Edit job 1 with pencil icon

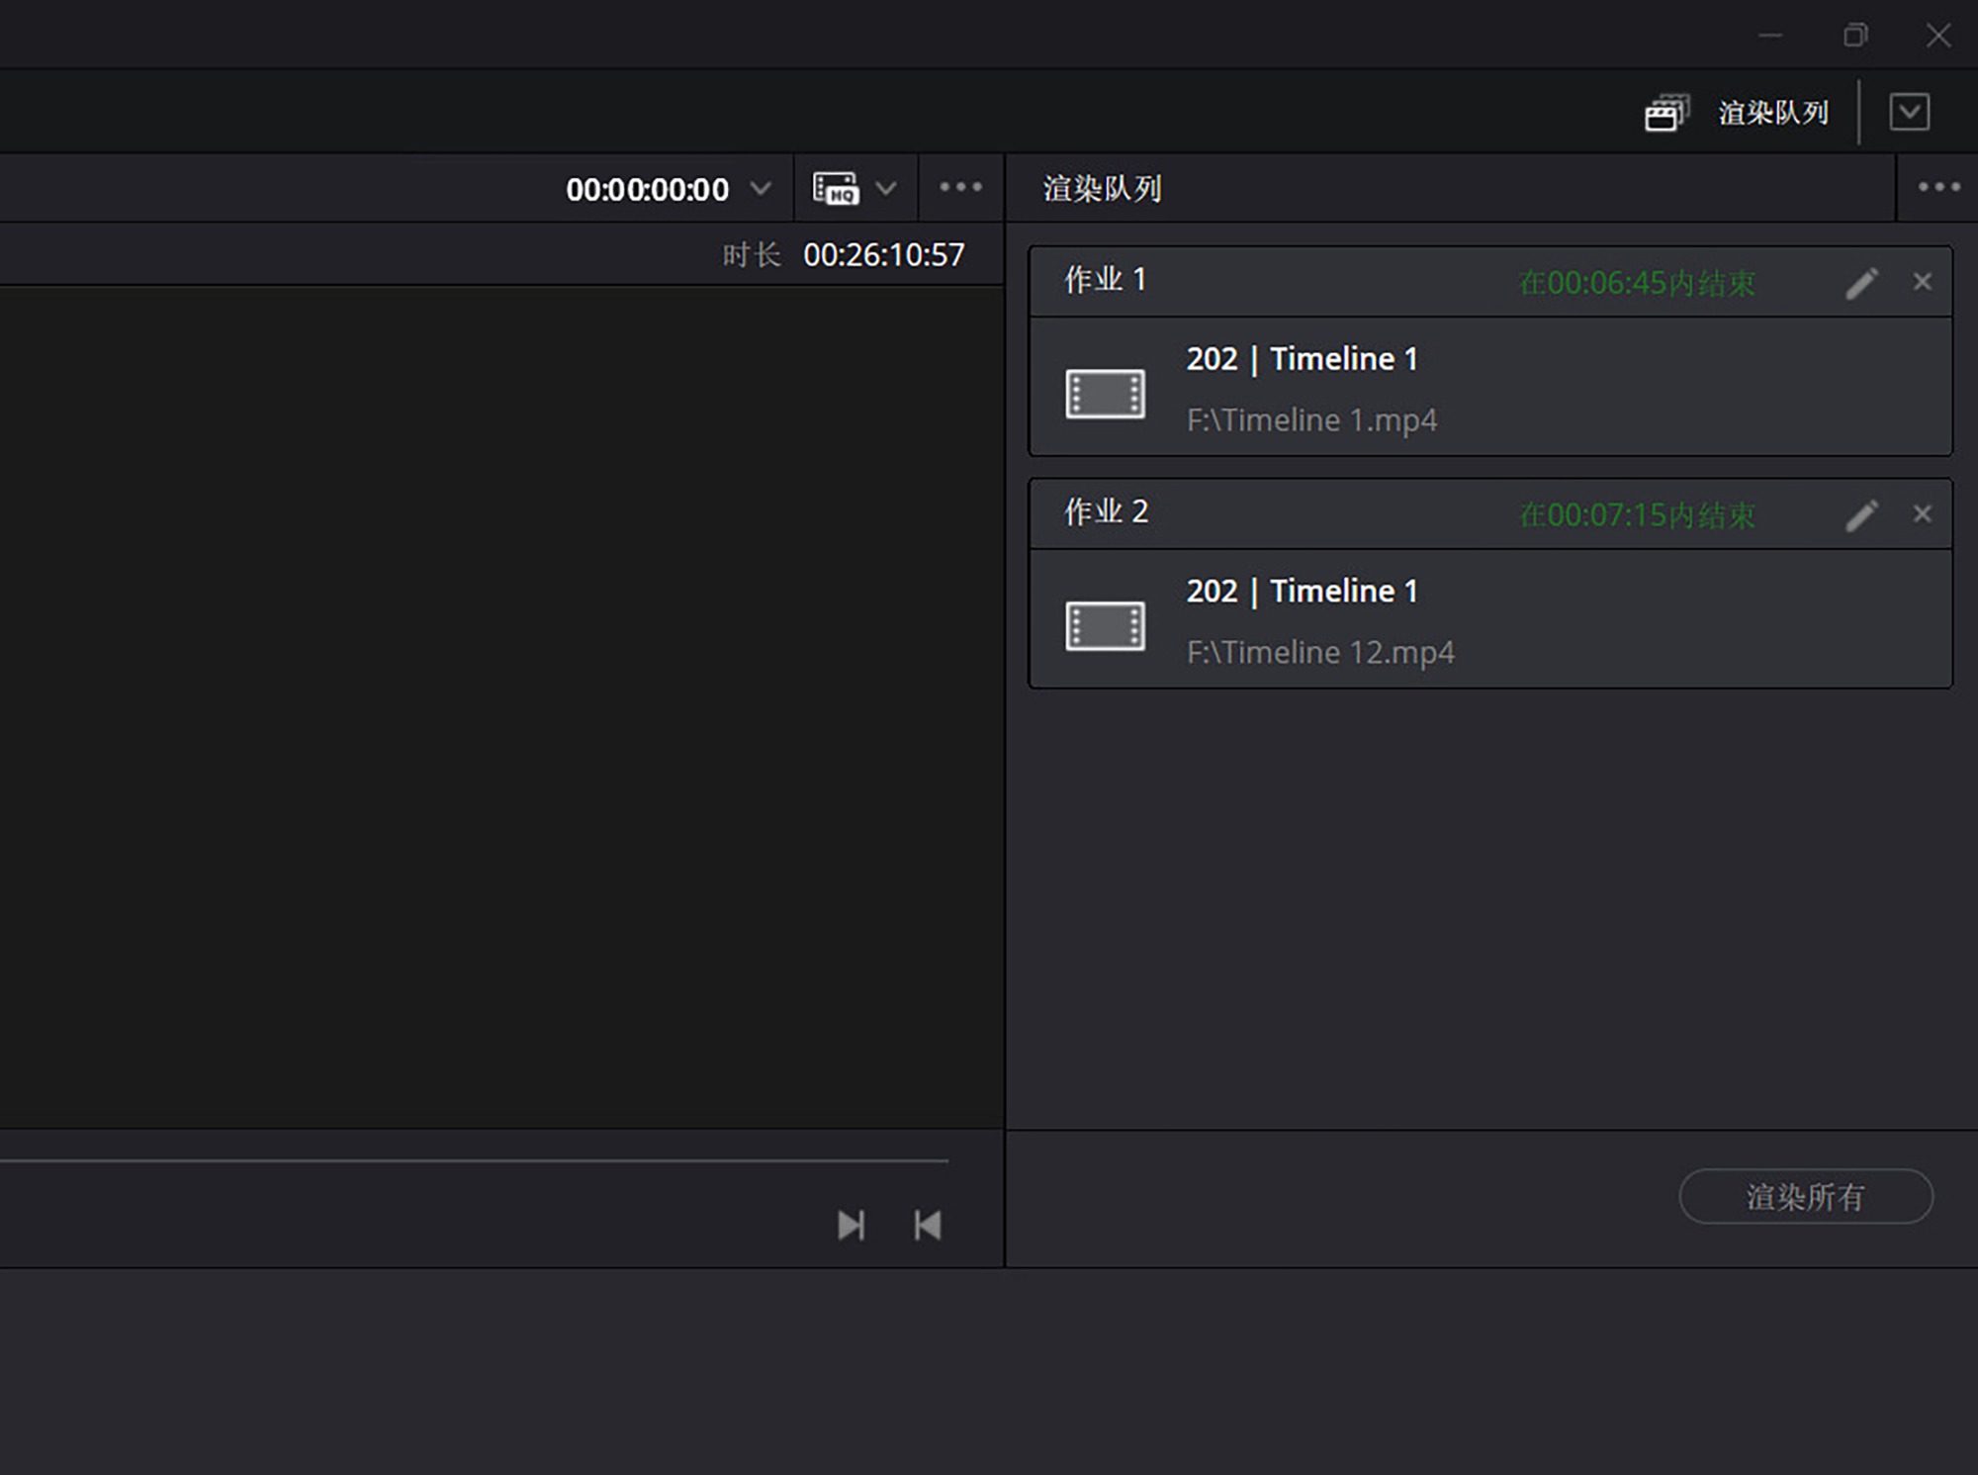(x=1861, y=284)
